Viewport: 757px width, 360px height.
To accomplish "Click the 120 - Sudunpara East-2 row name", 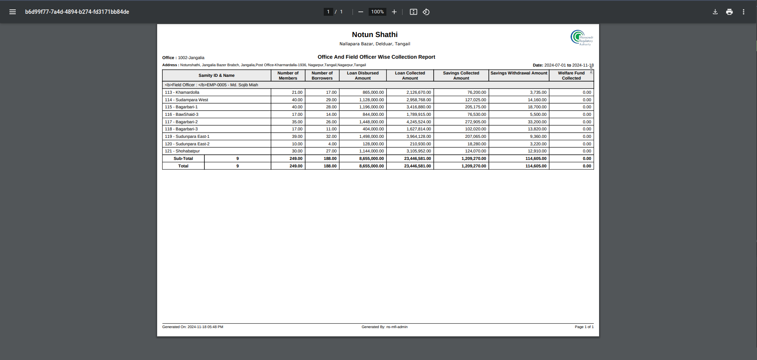I will click(x=187, y=144).
